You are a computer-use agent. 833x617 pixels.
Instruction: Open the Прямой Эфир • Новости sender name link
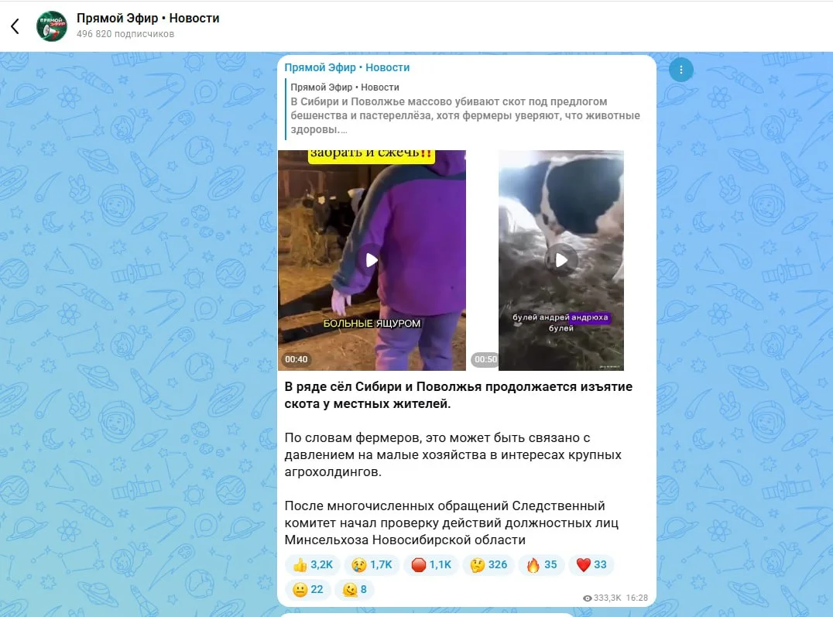[x=347, y=67]
